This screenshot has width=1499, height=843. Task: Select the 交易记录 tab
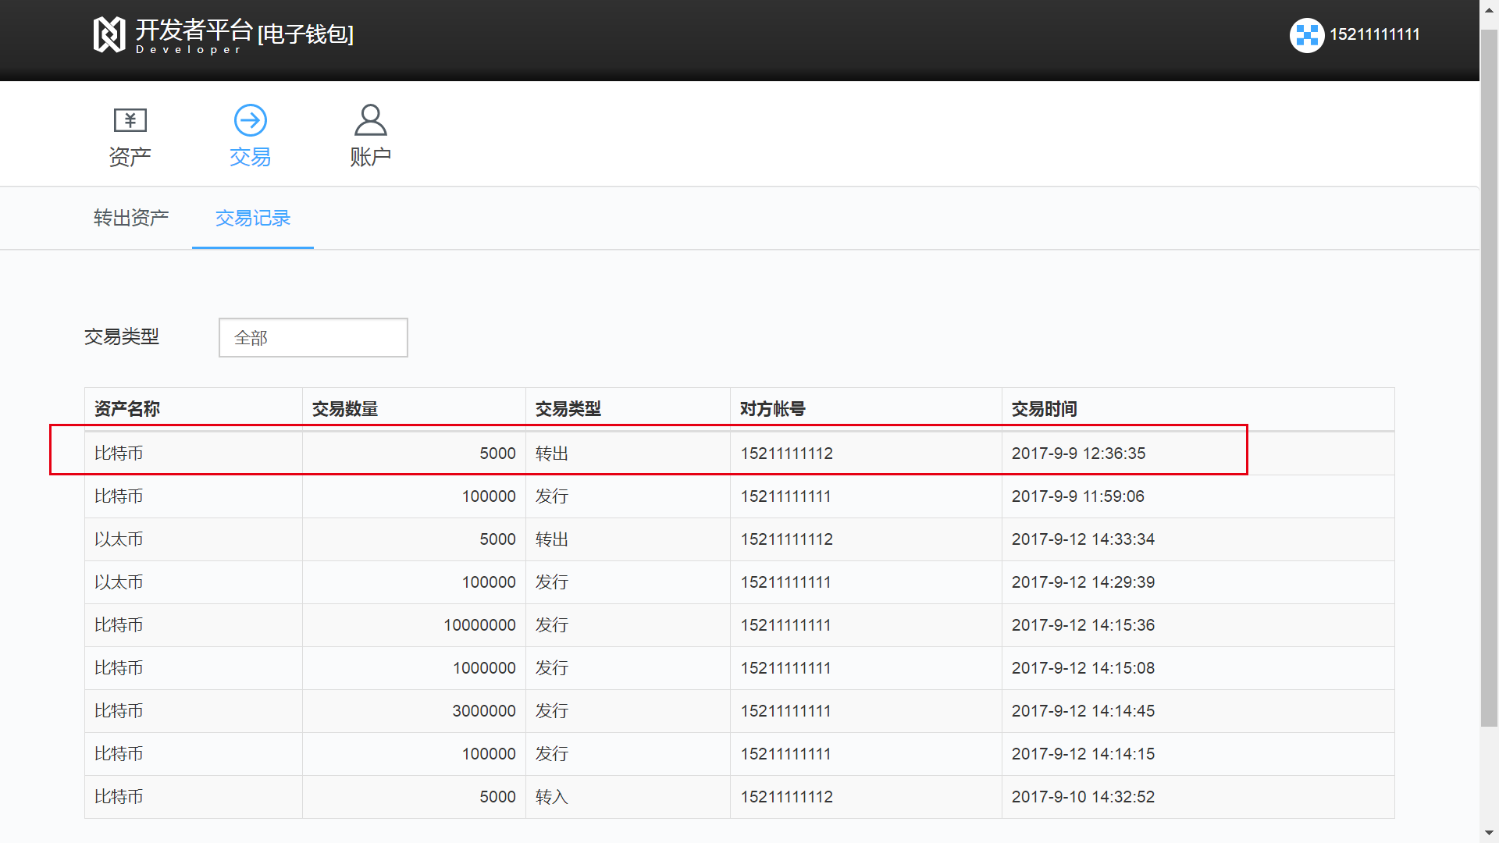click(x=252, y=218)
